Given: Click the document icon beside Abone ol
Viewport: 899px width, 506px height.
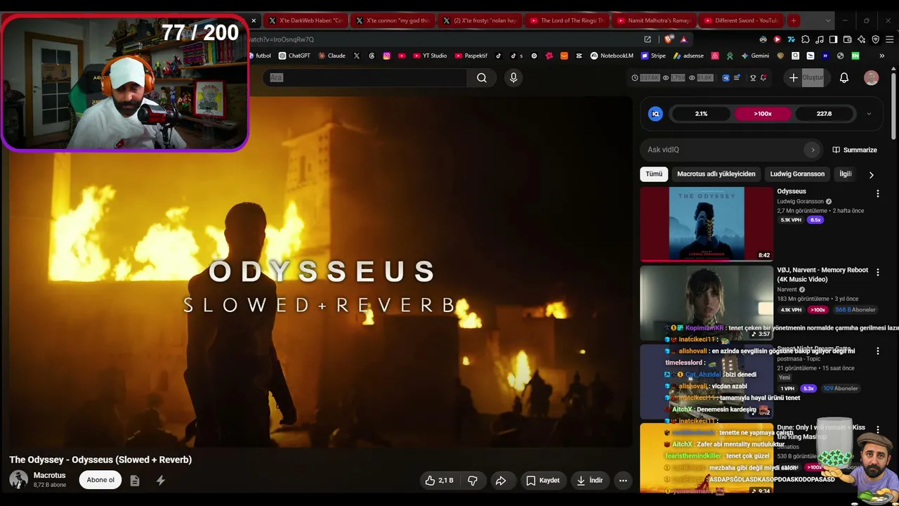Looking at the screenshot, I should [135, 481].
